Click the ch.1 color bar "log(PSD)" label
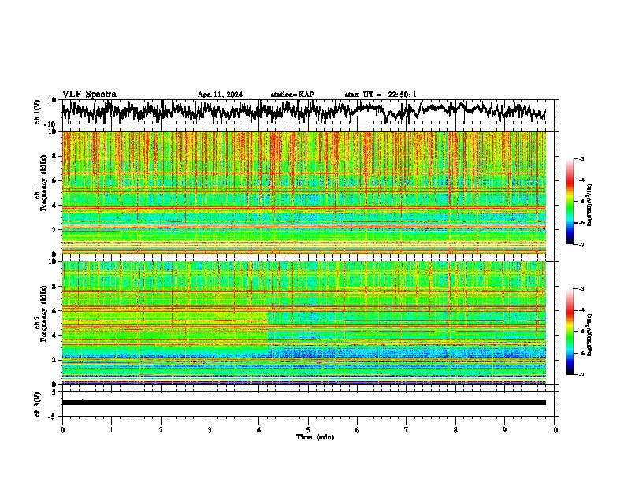Viewport: 624px width, 482px height. pos(589,206)
